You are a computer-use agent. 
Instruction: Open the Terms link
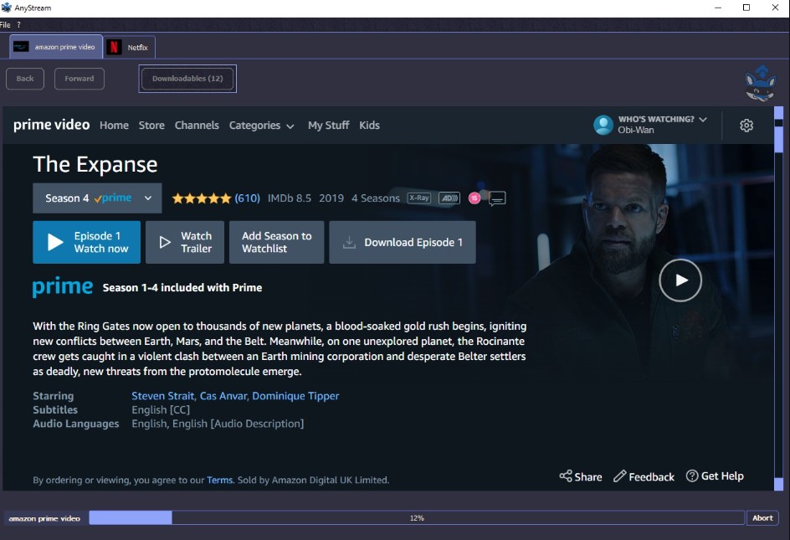(x=219, y=480)
